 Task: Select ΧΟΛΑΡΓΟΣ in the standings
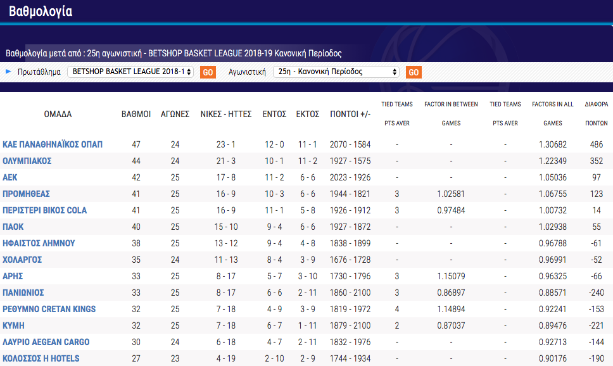(x=24, y=260)
